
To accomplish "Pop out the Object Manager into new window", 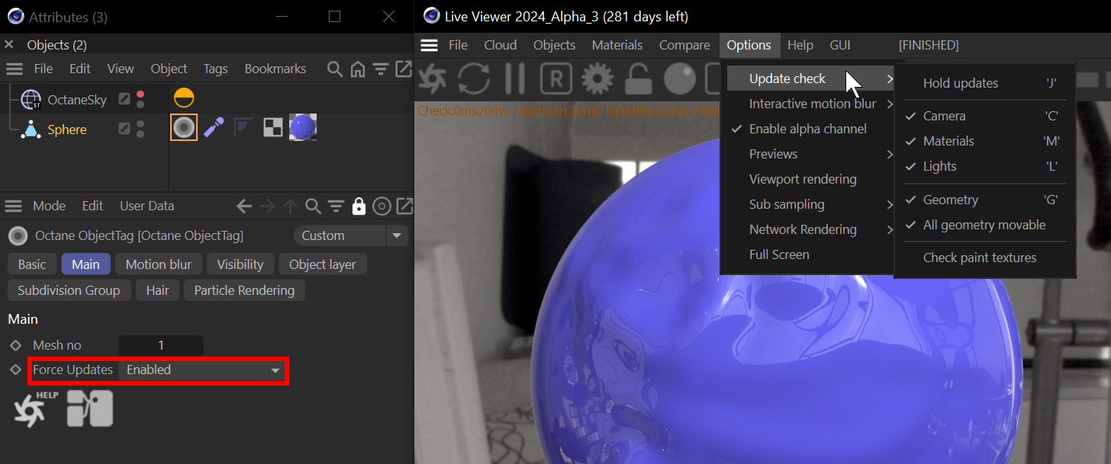I will coord(402,69).
